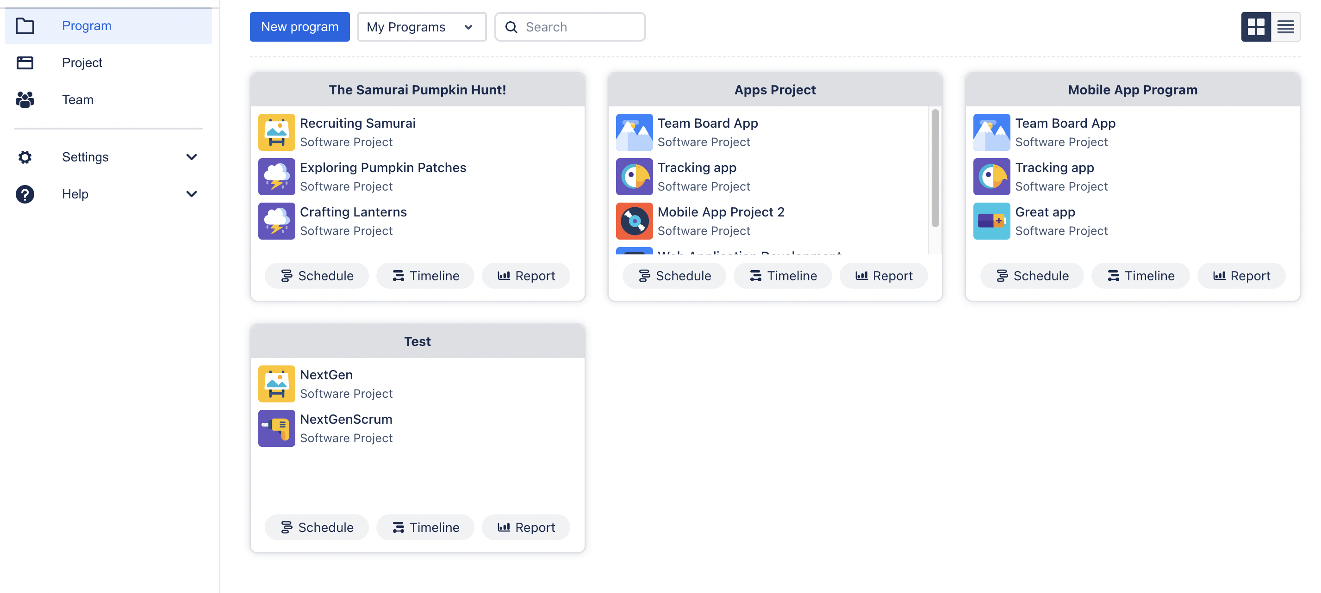Image resolution: width=1321 pixels, height=593 pixels.
Task: Click NextGenScrum drill icon
Action: tap(276, 428)
